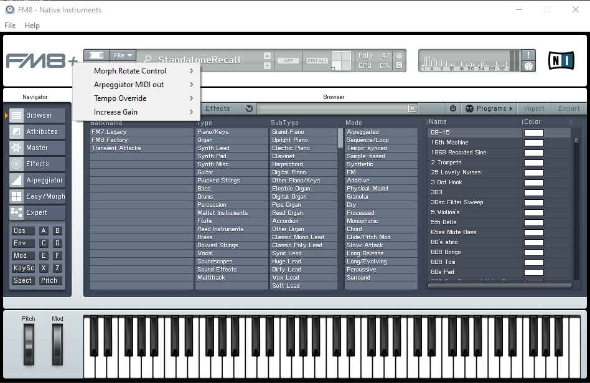Open the Expert page in Navigator
Image resolution: width=590 pixels, height=383 pixels.
pyautogui.click(x=37, y=212)
